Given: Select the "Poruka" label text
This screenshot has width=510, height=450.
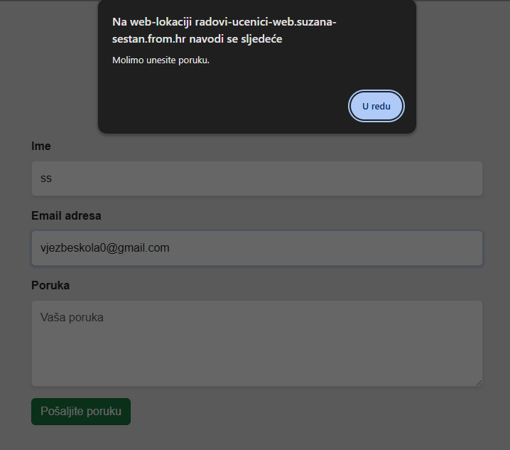Looking at the screenshot, I should pos(50,285).
